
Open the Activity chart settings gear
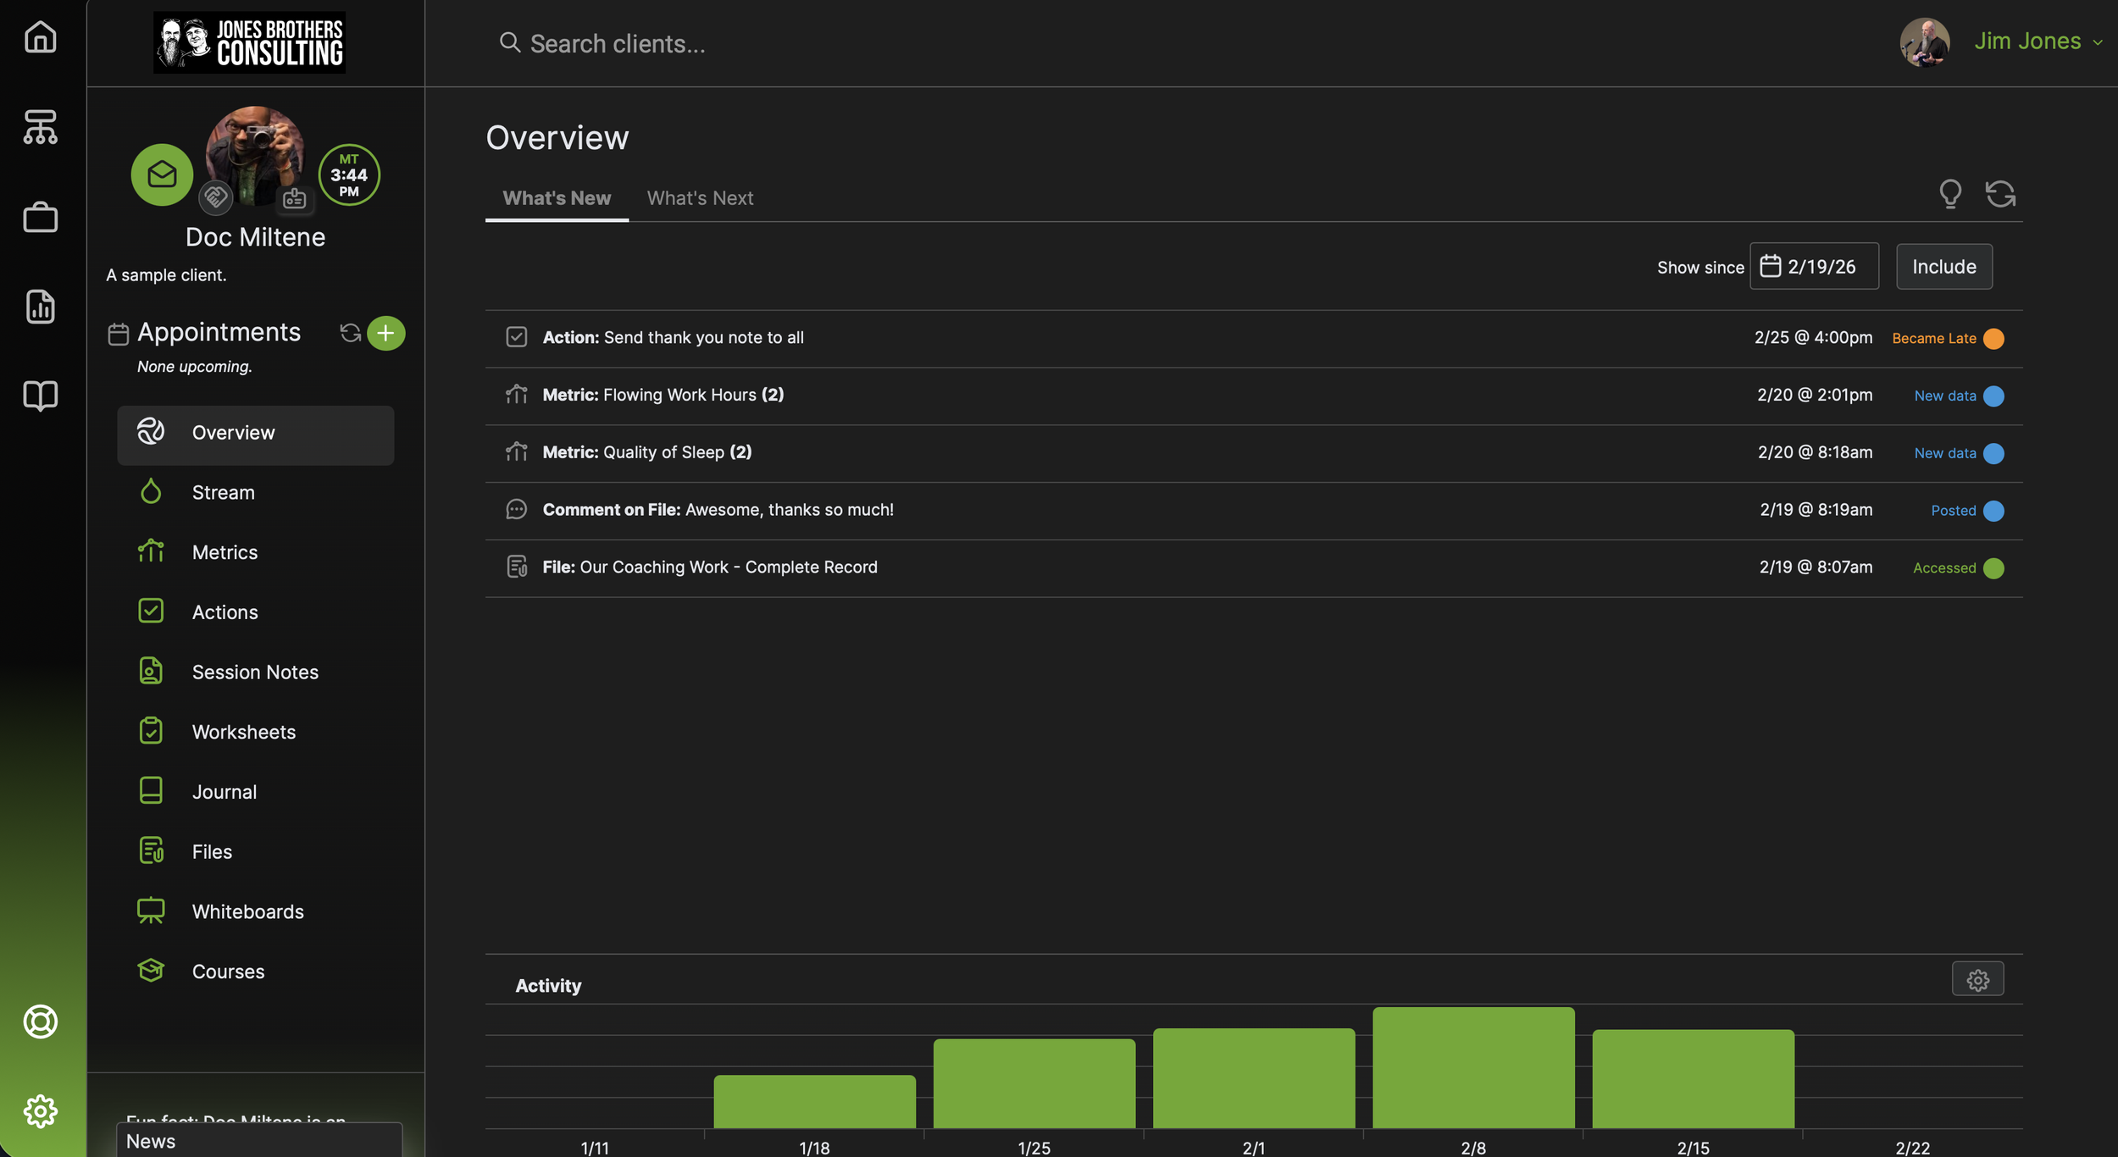click(x=1977, y=979)
